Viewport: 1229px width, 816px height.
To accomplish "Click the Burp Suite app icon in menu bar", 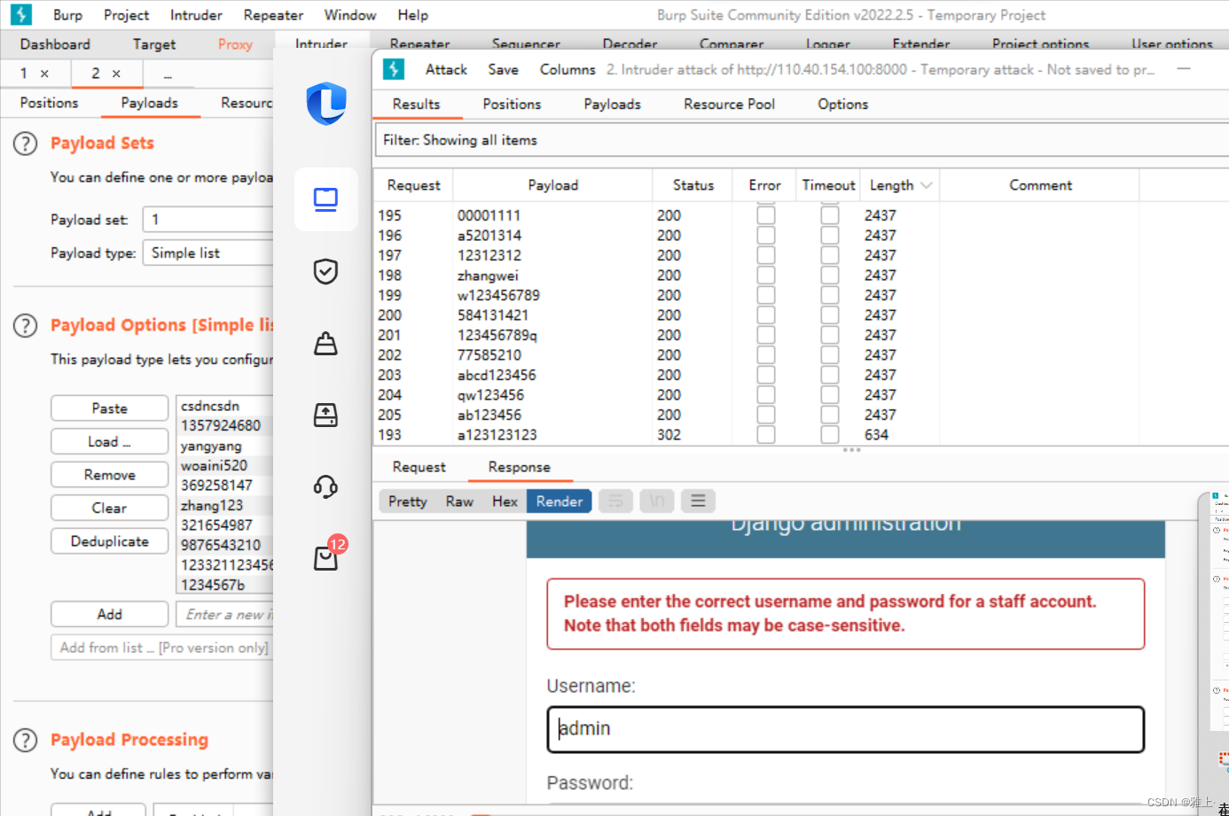I will coord(20,14).
